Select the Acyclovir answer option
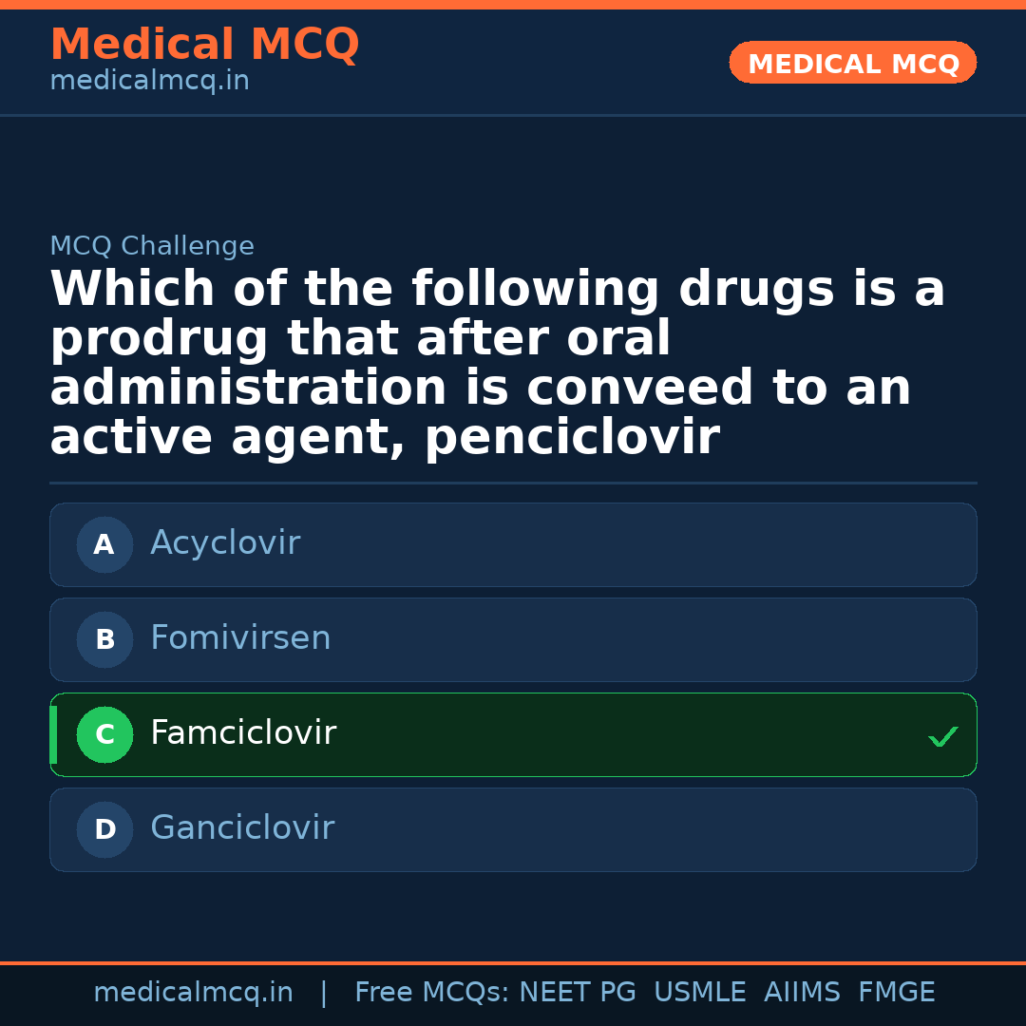The height and width of the screenshot is (1026, 1026). pyautogui.click(x=513, y=544)
